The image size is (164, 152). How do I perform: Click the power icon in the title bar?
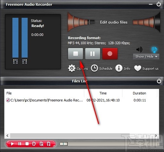tap(159, 4)
